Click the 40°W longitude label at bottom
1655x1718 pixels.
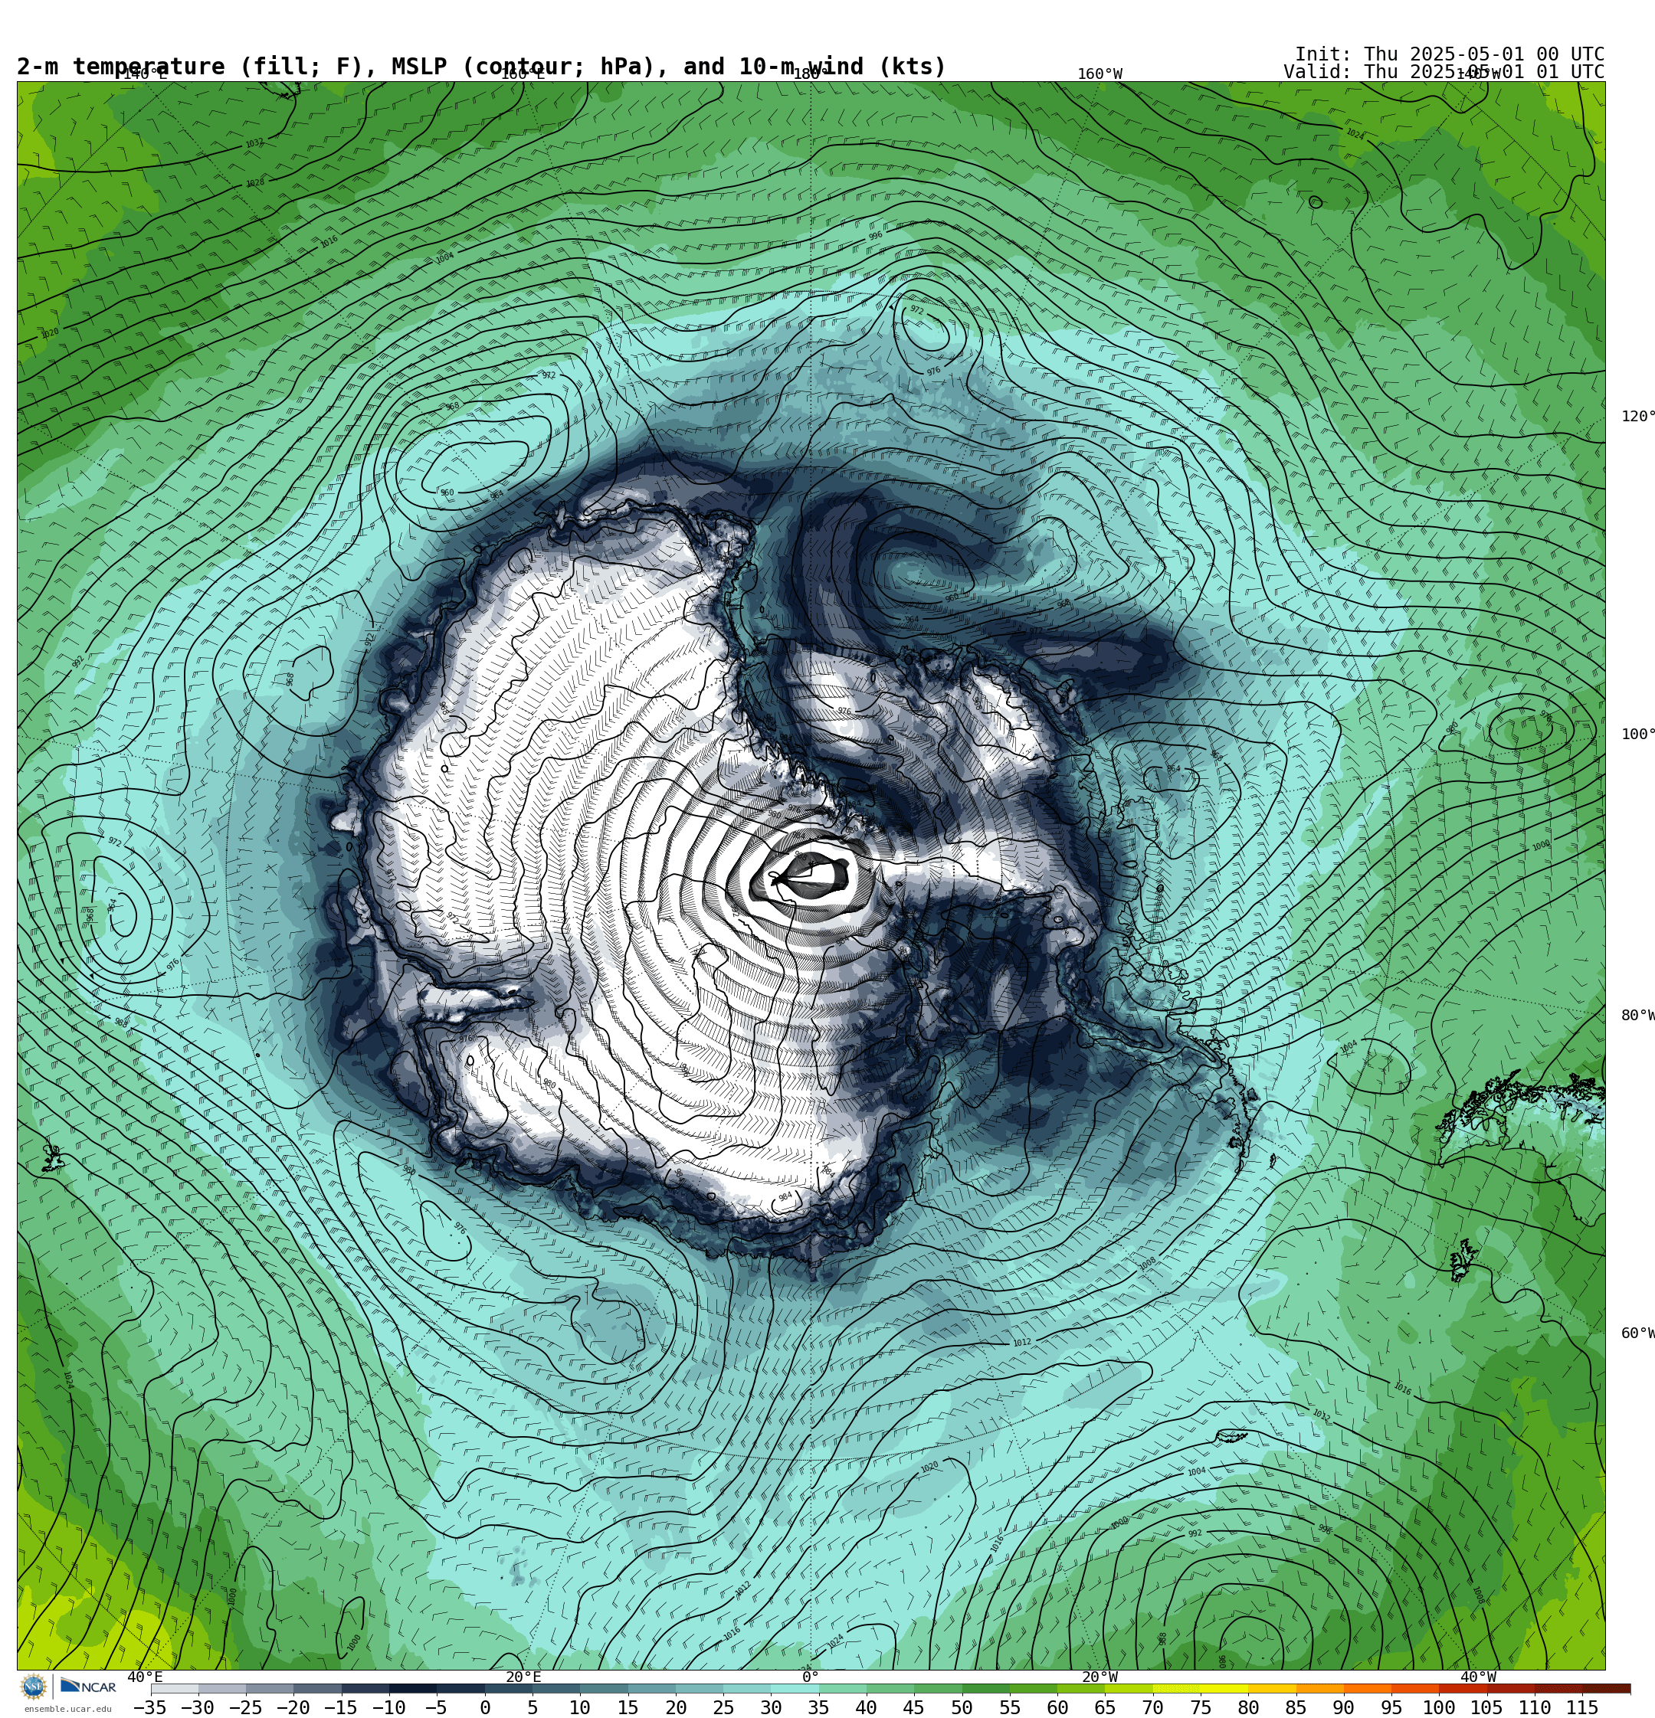1478,1677
